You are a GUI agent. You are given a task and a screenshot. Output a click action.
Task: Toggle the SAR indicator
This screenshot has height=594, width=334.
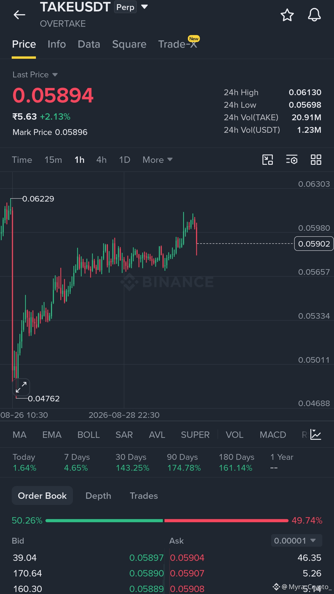pyautogui.click(x=124, y=435)
